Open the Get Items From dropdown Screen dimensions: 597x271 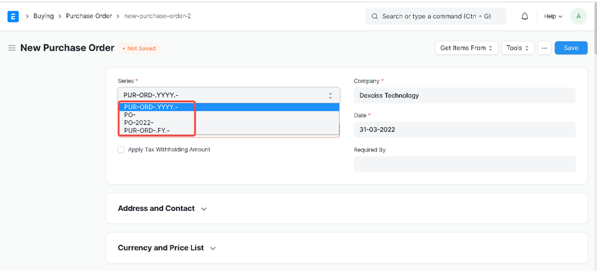pos(466,48)
